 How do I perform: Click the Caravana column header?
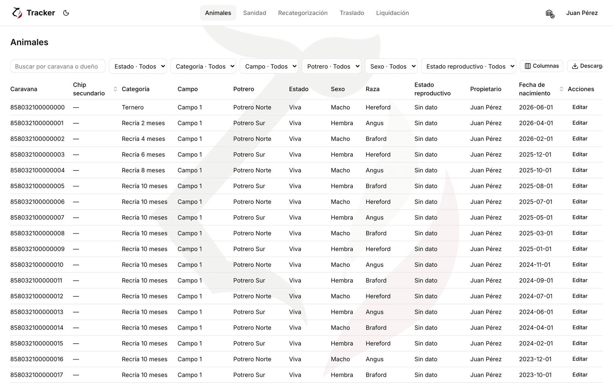[24, 89]
